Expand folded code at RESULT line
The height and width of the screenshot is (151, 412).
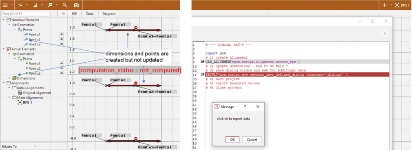[x=202, y=74]
